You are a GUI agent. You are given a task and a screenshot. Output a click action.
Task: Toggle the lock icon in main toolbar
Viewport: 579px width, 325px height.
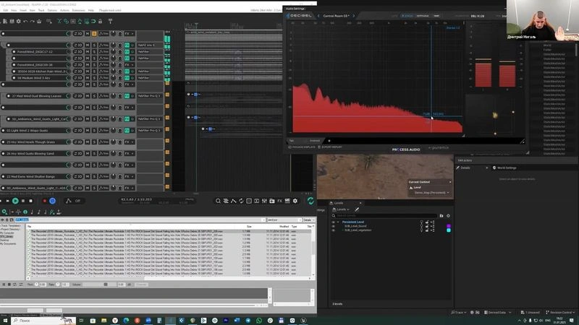coord(100,22)
